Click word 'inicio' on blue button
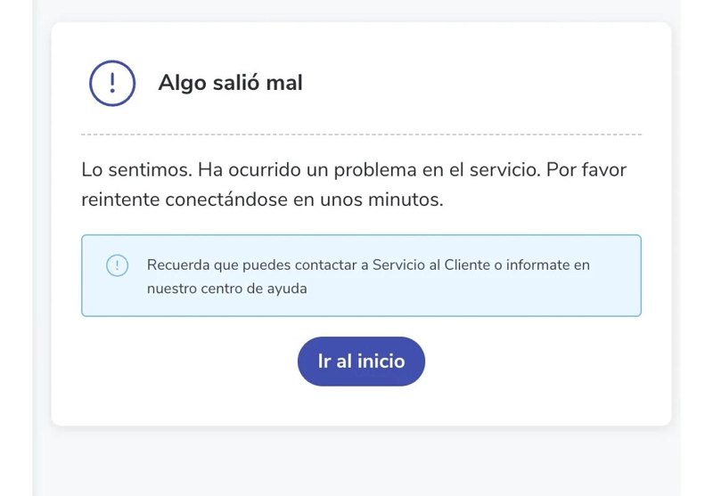 pos(381,362)
